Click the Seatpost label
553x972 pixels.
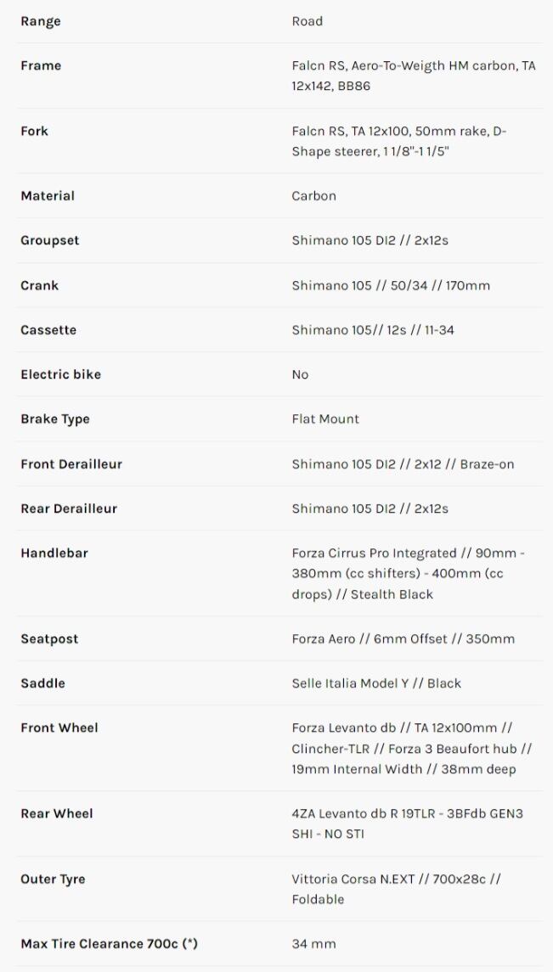point(49,639)
